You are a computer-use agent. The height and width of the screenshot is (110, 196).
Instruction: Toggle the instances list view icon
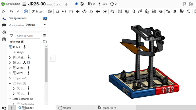[44, 36]
